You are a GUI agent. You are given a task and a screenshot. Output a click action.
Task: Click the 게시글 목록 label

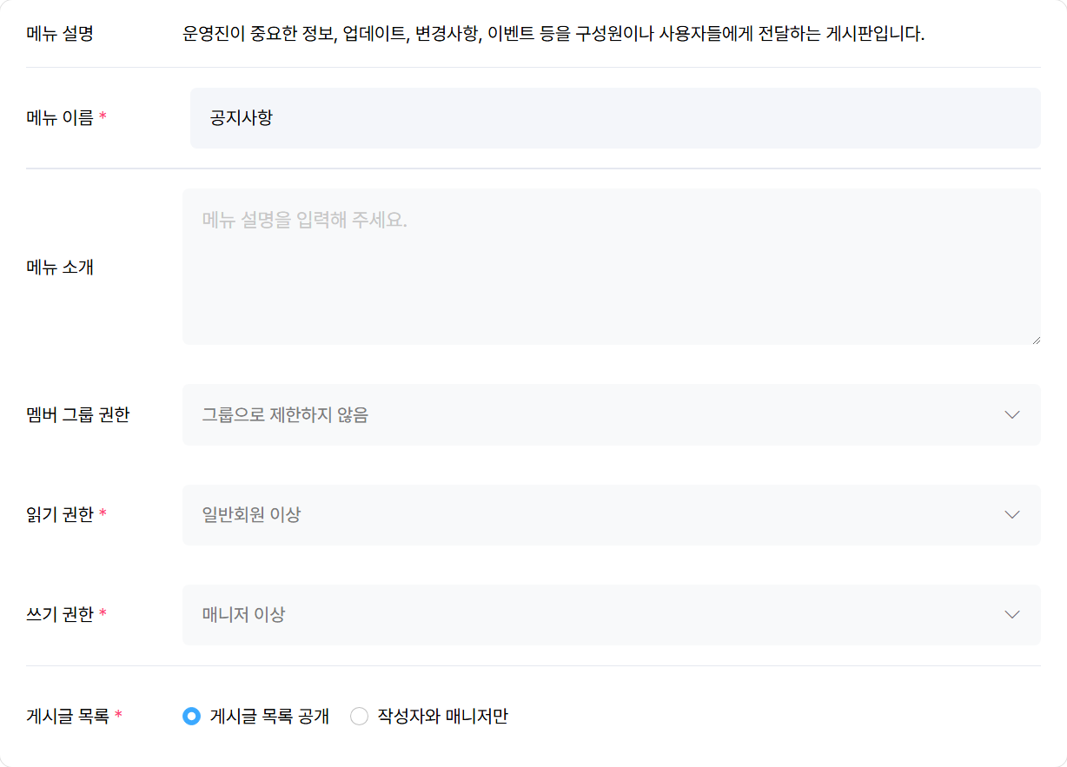click(x=68, y=717)
